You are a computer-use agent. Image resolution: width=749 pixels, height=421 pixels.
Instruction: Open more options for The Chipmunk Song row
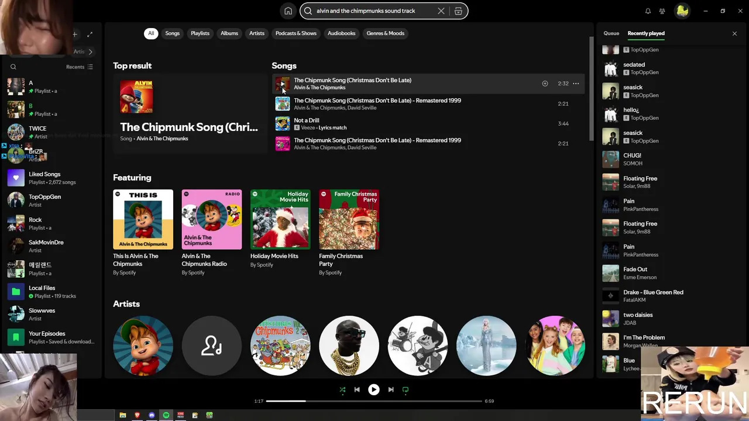(576, 84)
